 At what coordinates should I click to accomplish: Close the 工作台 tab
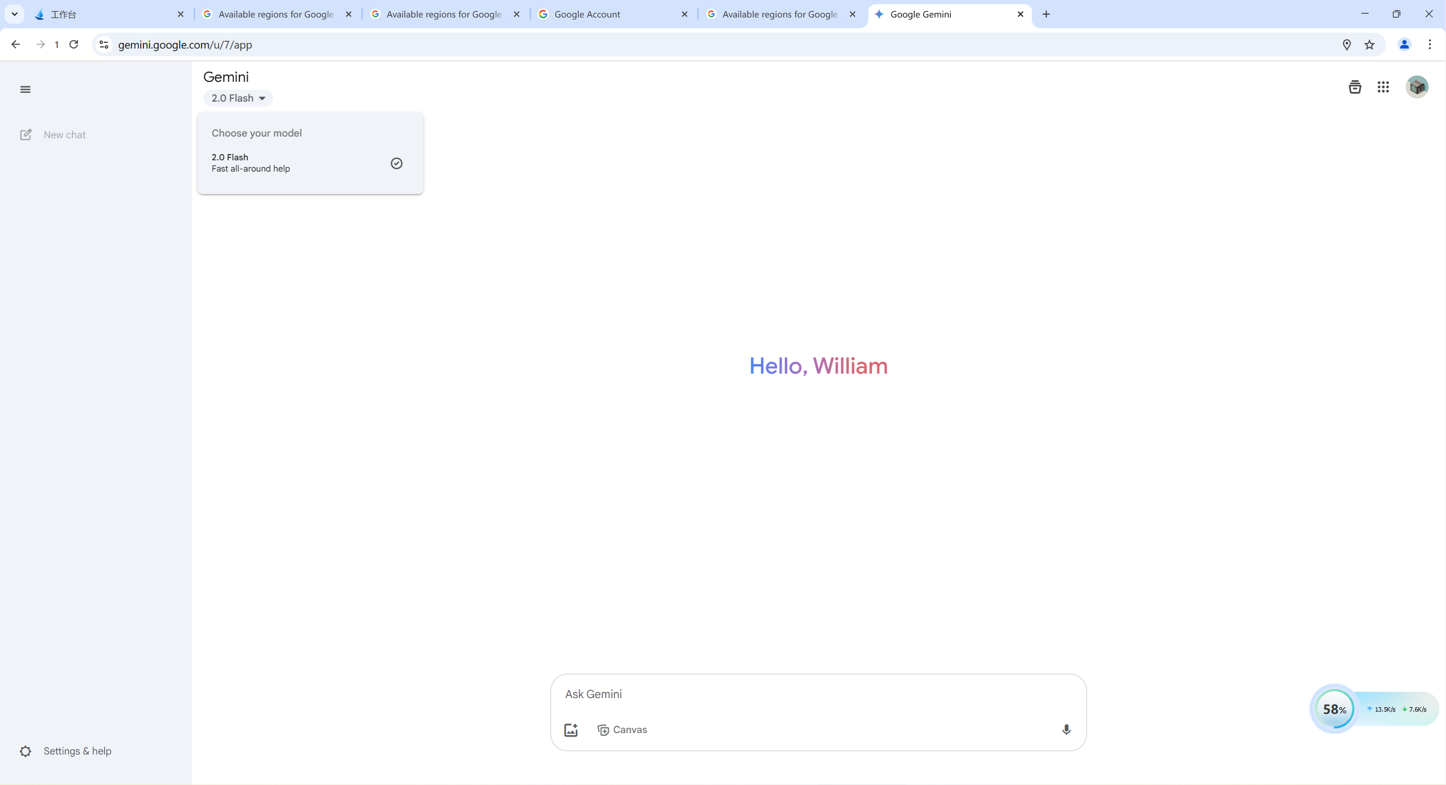coord(181,14)
